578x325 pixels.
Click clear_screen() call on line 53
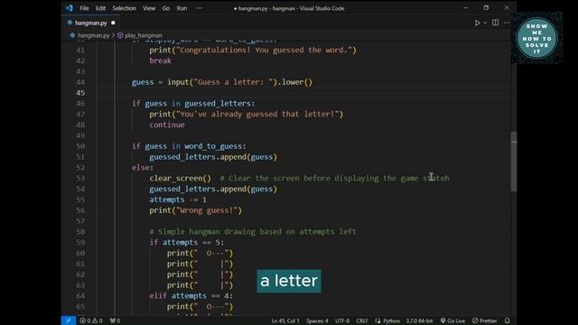click(x=181, y=179)
